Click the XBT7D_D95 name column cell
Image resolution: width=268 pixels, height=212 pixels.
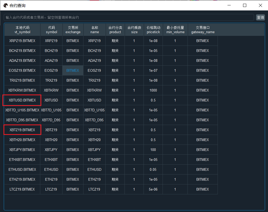coord(94,120)
